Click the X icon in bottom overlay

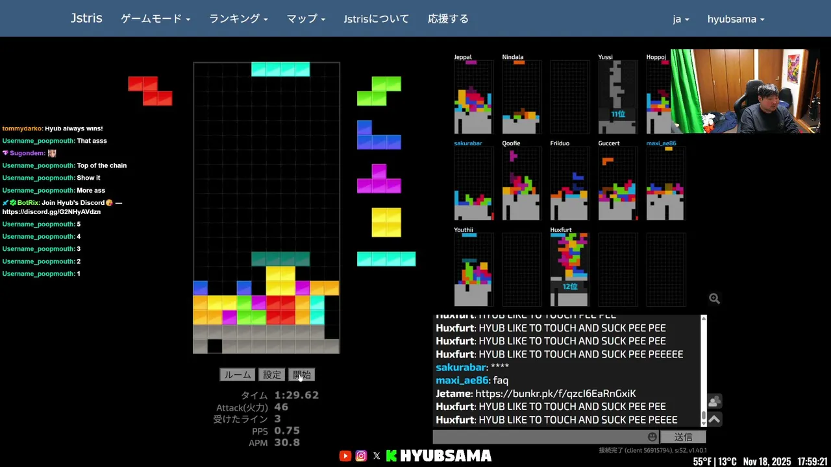click(x=377, y=456)
